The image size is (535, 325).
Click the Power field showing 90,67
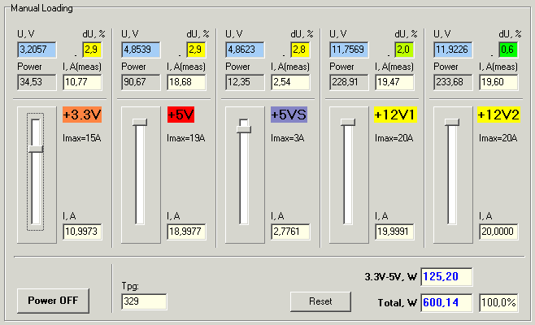pos(141,83)
